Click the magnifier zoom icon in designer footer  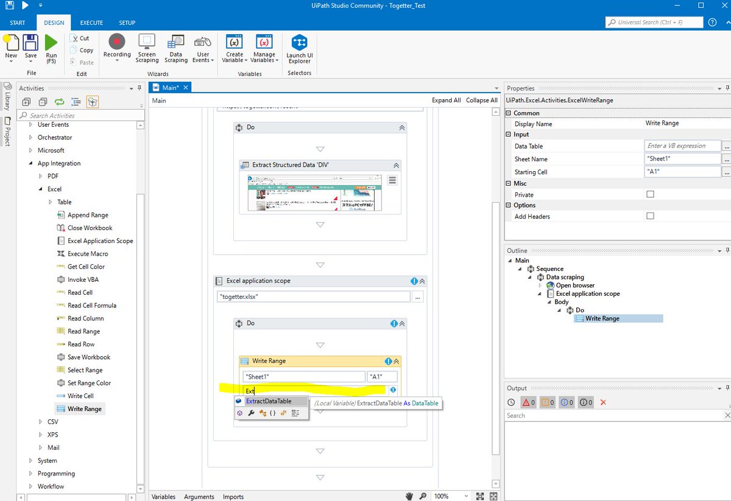coord(422,497)
